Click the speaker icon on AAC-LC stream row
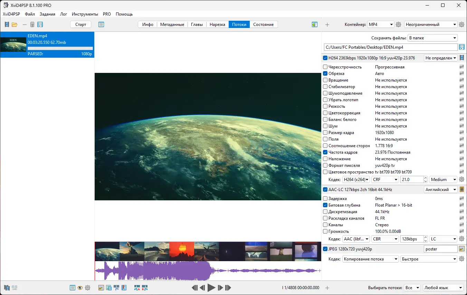 [461, 189]
